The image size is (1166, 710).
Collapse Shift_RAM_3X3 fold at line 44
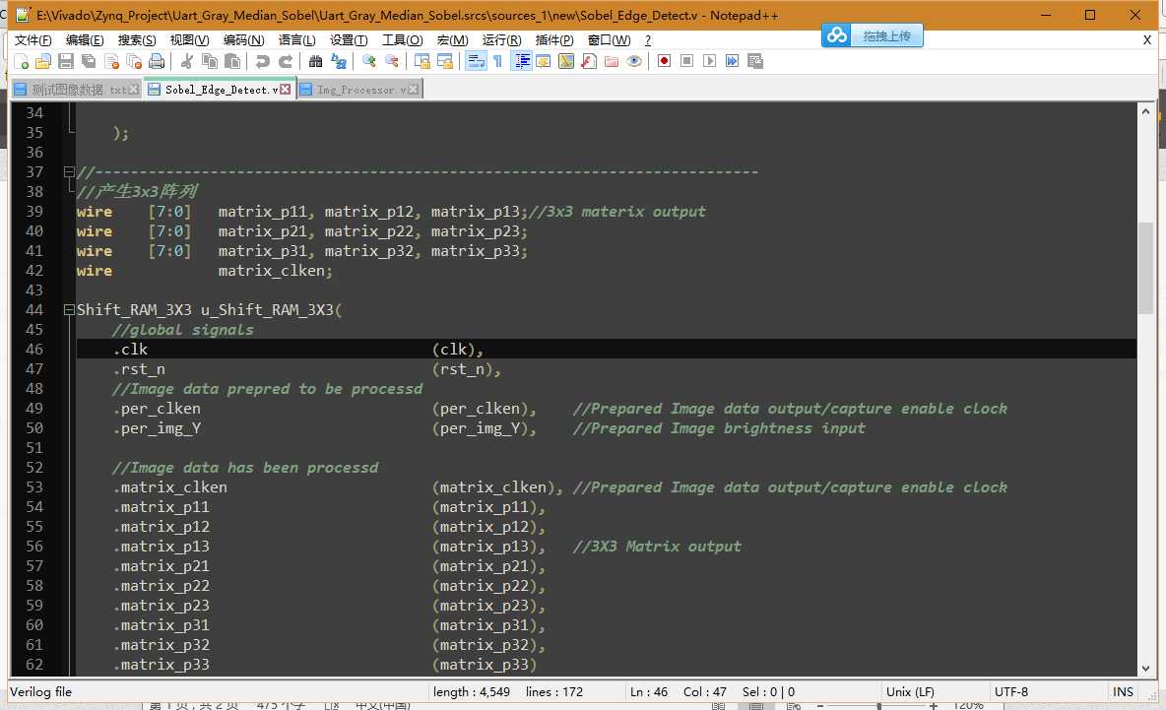tap(69, 310)
